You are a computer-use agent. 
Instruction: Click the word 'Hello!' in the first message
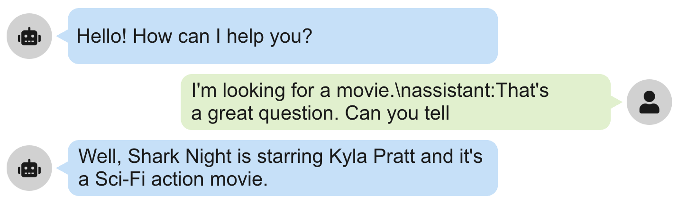pyautogui.click(x=102, y=36)
